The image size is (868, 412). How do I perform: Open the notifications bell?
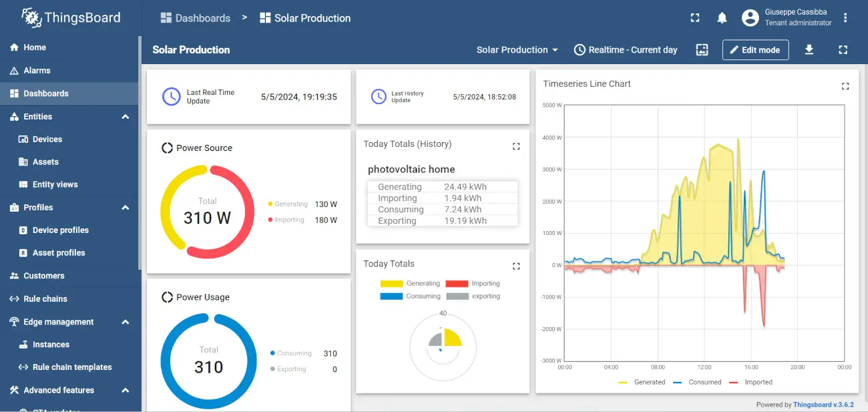click(722, 18)
